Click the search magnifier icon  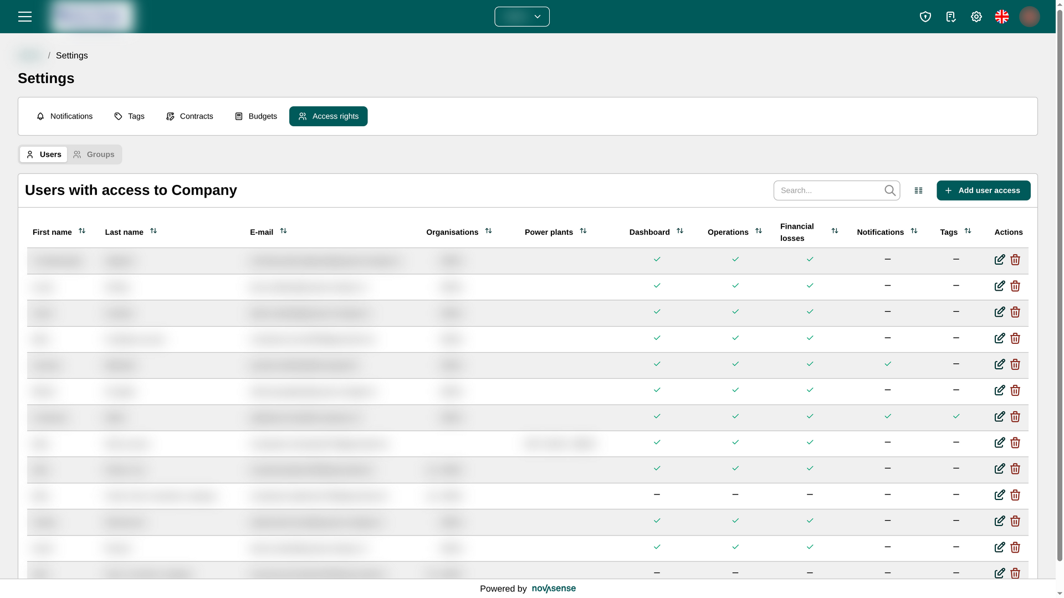(890, 190)
